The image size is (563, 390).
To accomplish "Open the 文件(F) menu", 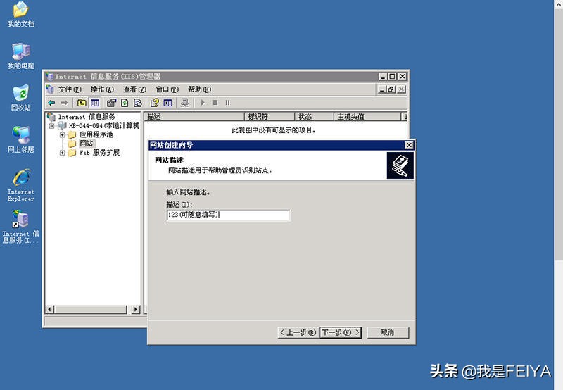I will [70, 89].
